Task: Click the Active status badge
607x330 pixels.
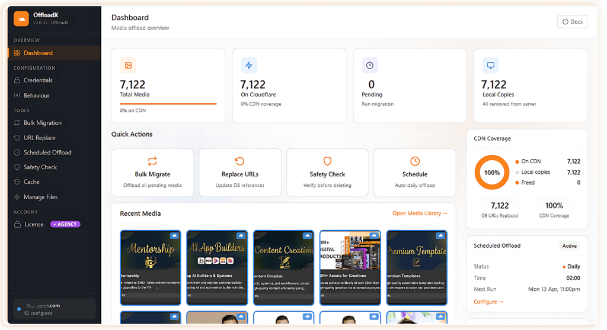Action: 570,246
